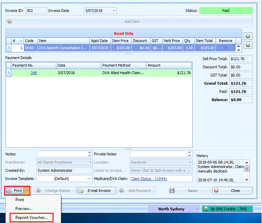Click the Notes field down arrow

pos(90,156)
